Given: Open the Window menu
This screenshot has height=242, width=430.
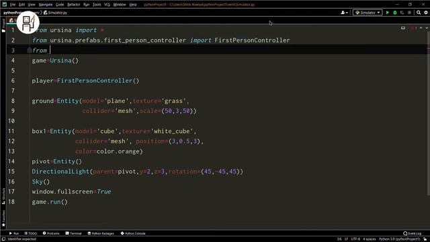Looking at the screenshot, I should 120,5.
